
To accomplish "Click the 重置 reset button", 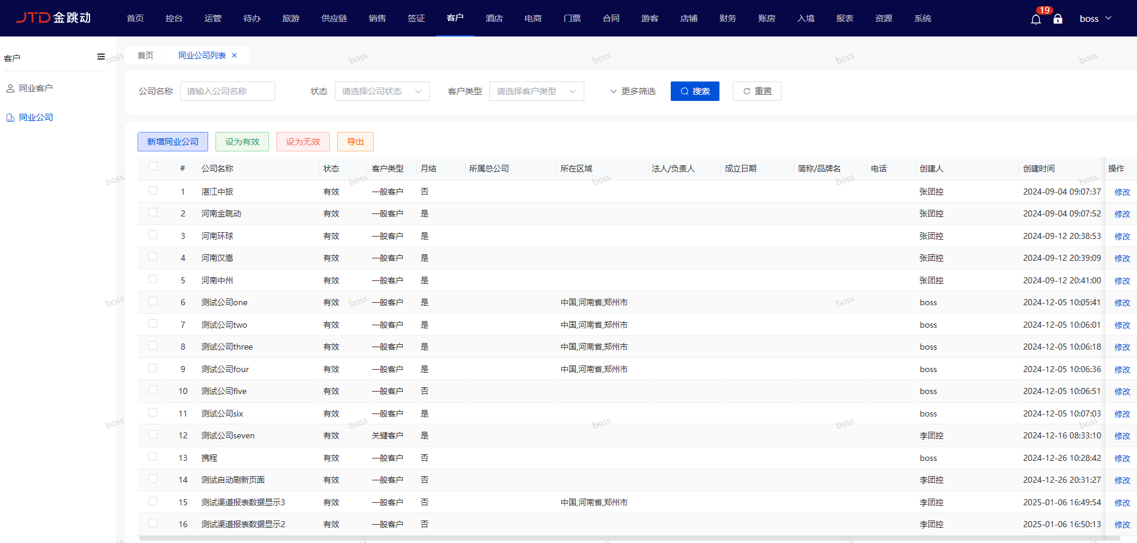I will click(x=757, y=91).
